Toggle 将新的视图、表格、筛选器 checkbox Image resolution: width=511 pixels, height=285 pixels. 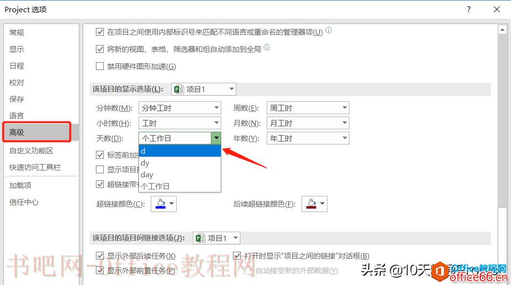pos(100,49)
